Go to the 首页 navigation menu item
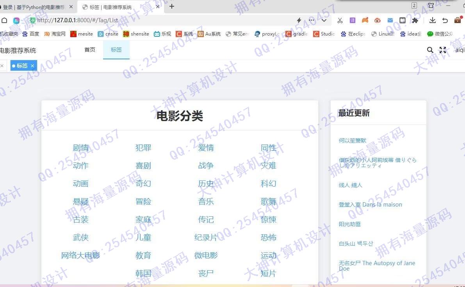The height and width of the screenshot is (287, 465). [90, 50]
